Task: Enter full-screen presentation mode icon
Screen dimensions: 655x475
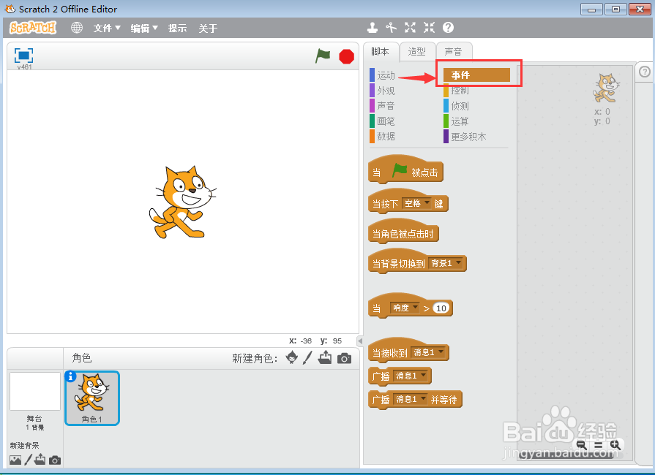Action: 24,55
